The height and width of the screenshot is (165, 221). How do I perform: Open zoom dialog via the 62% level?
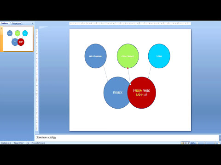click(x=193, y=143)
